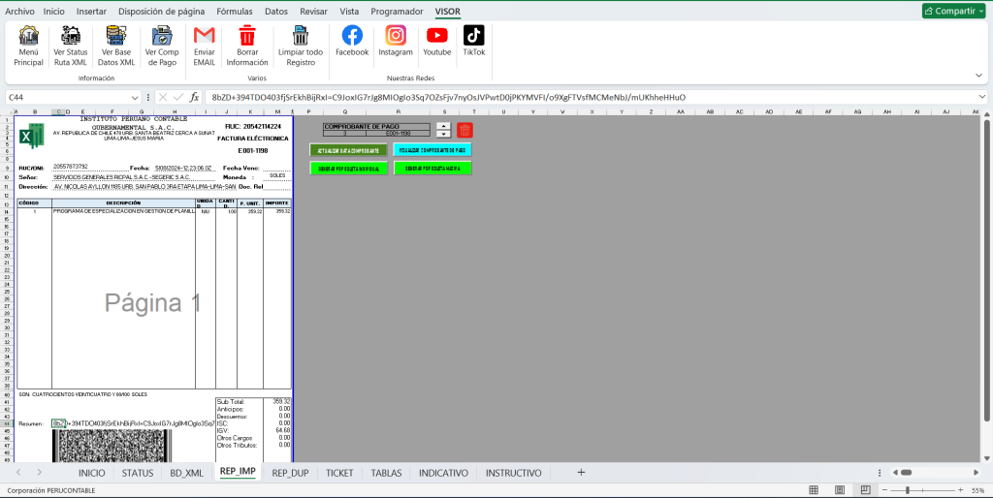Click the red trash icon beside comprobante spinner
Screen dimensions: 993x498
click(x=464, y=131)
